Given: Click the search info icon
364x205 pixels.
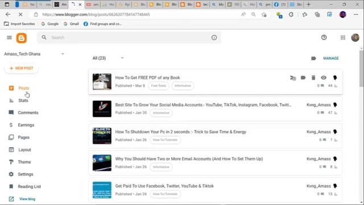Looking at the screenshot, I should 214,38.
